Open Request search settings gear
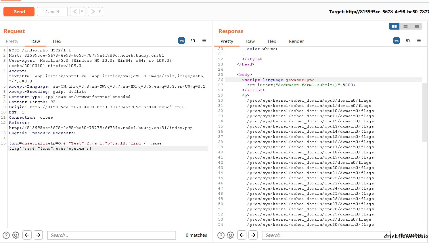 16,235
